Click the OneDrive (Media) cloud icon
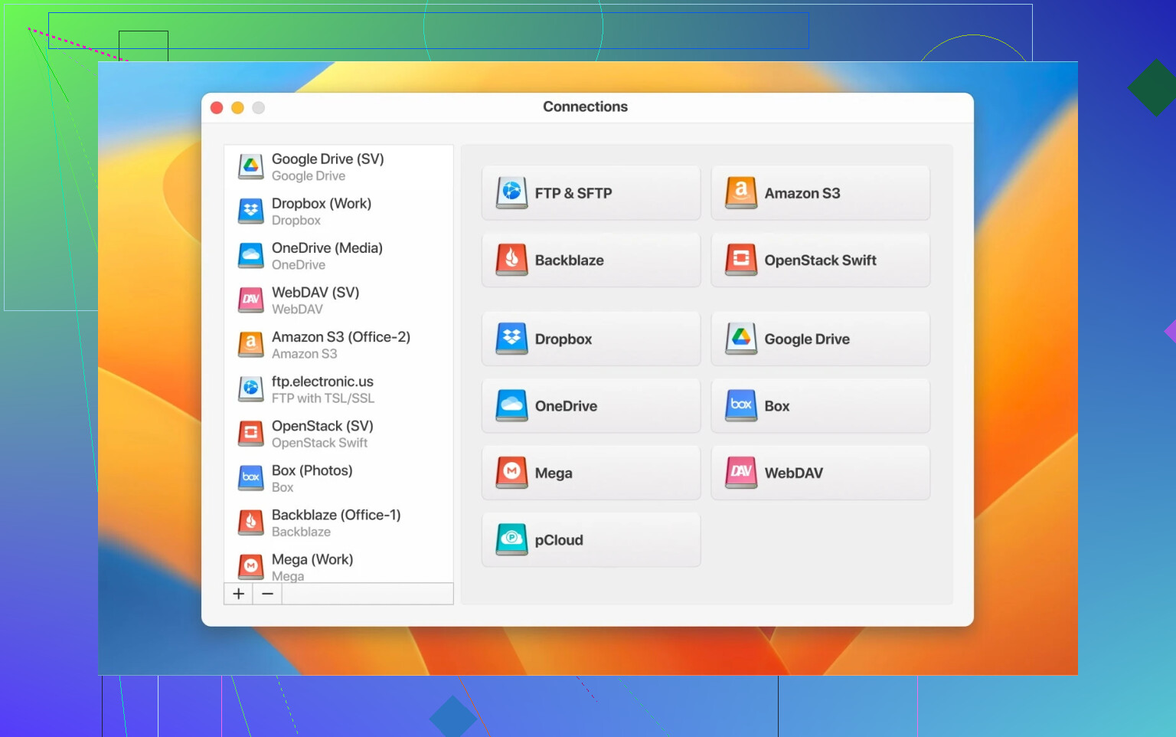This screenshot has width=1176, height=737. tap(250, 255)
